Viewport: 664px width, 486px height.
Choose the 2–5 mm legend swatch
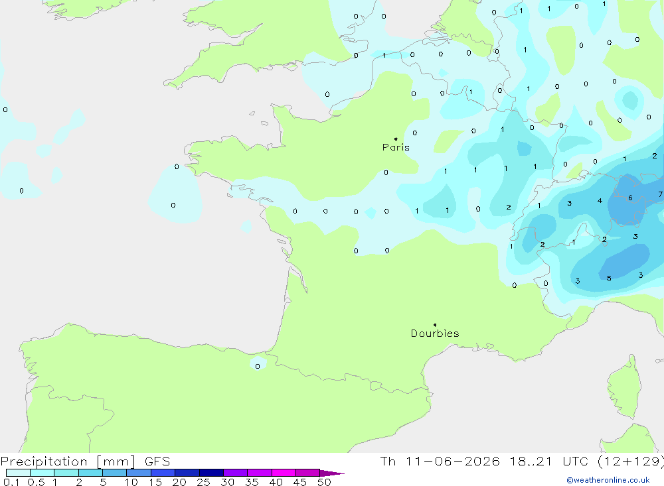(90, 473)
